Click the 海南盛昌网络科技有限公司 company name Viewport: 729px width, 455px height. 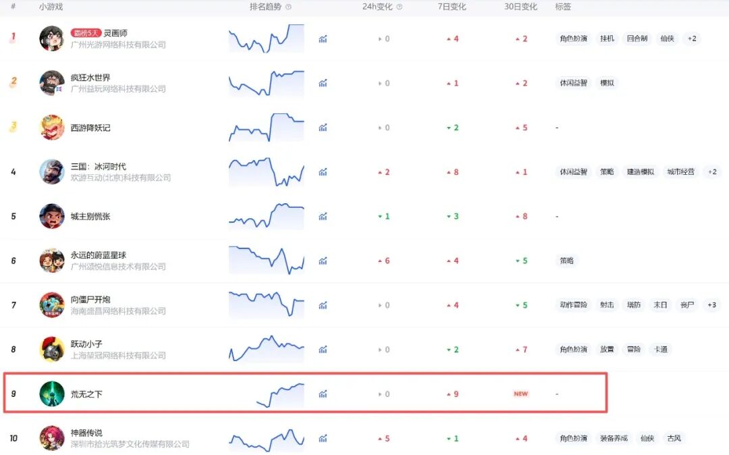(x=118, y=311)
